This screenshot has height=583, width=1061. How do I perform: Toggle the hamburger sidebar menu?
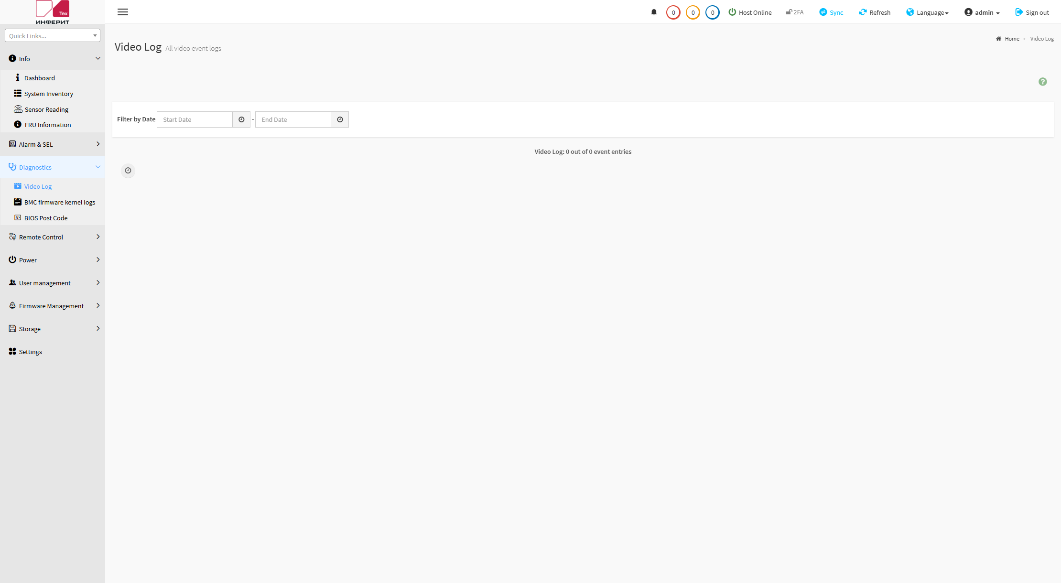click(x=123, y=12)
